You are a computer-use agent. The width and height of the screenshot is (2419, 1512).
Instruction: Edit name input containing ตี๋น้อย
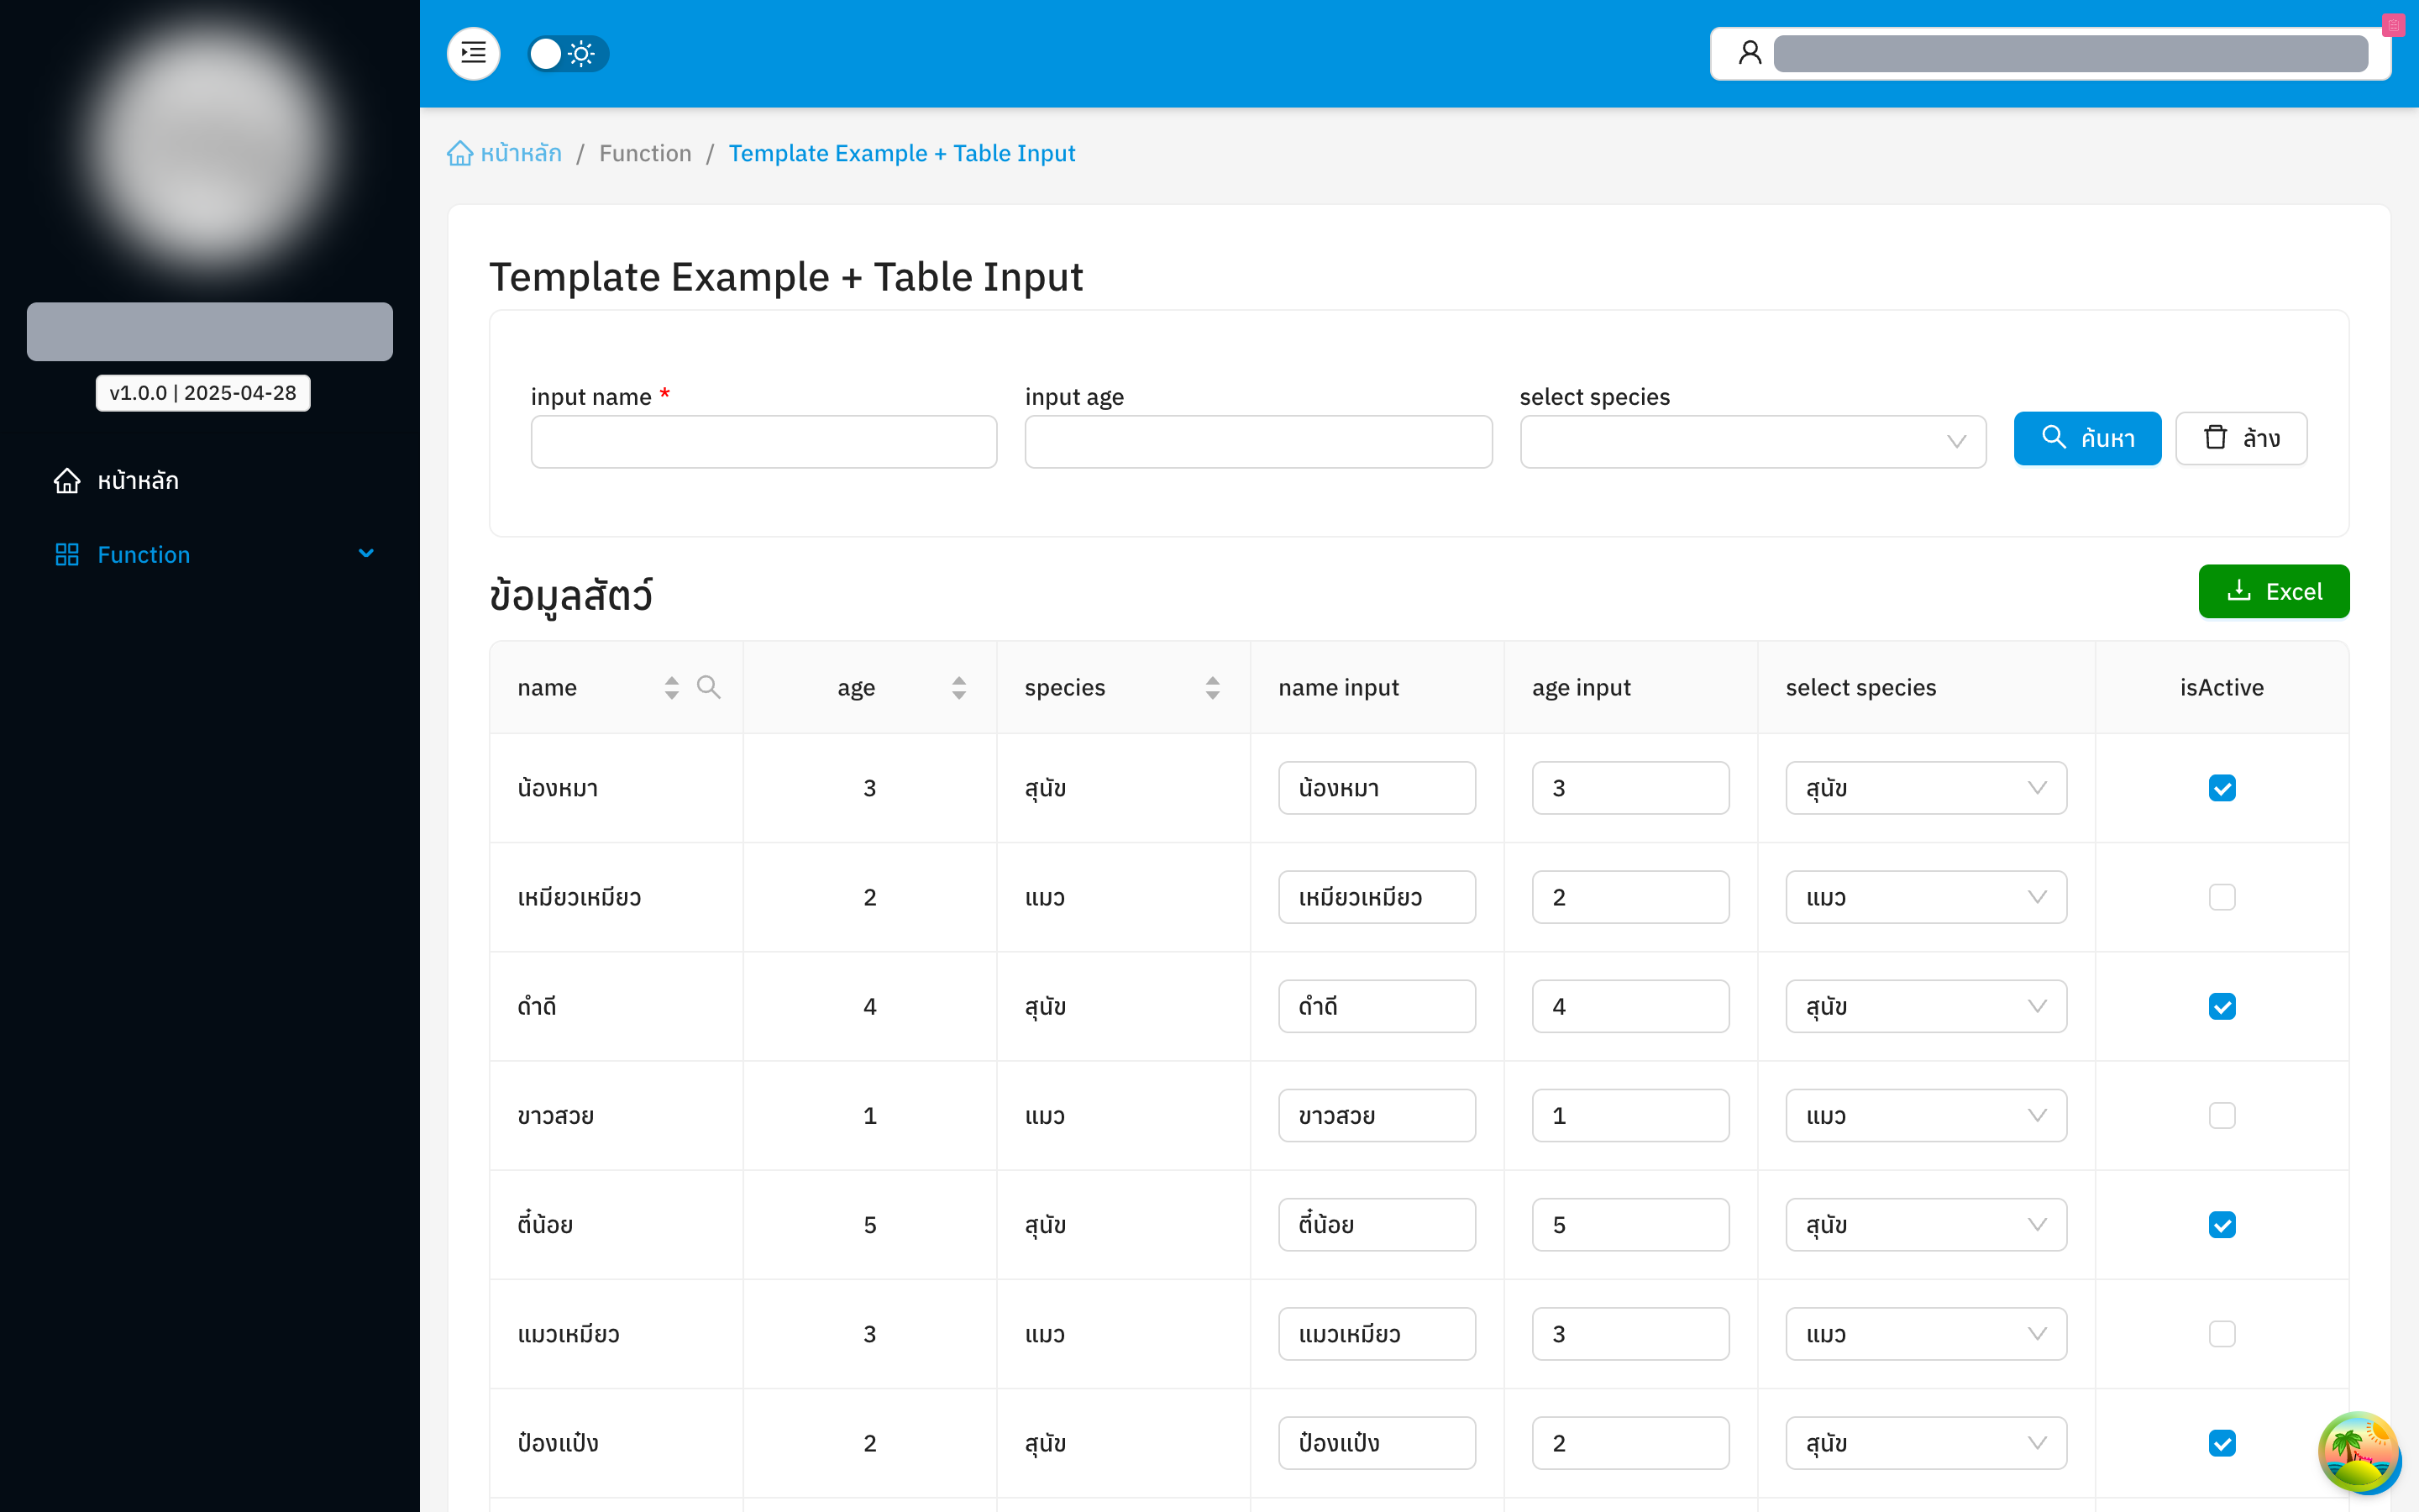[1377, 1224]
